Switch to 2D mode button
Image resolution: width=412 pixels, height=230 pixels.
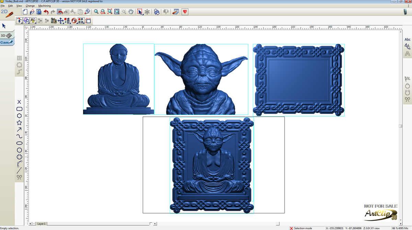pyautogui.click(x=7, y=13)
